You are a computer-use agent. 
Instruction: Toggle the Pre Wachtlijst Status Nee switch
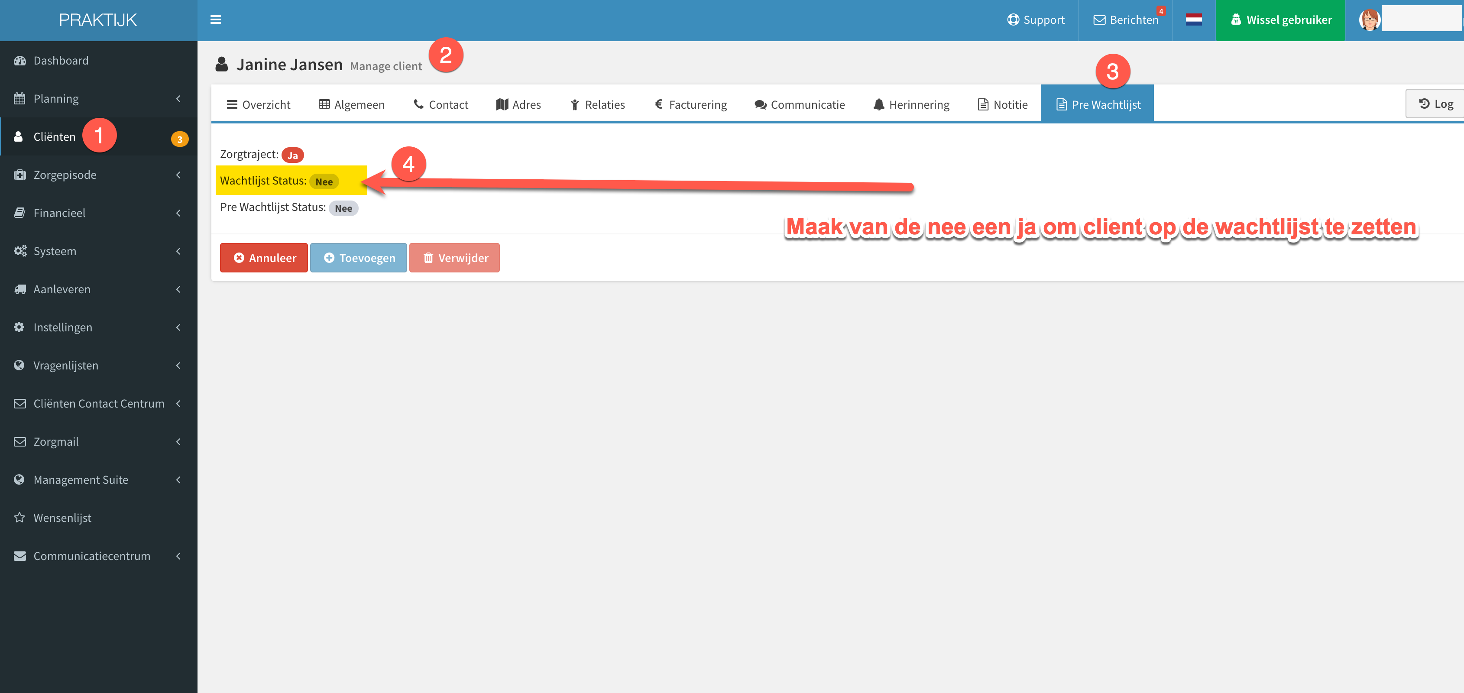(x=343, y=209)
